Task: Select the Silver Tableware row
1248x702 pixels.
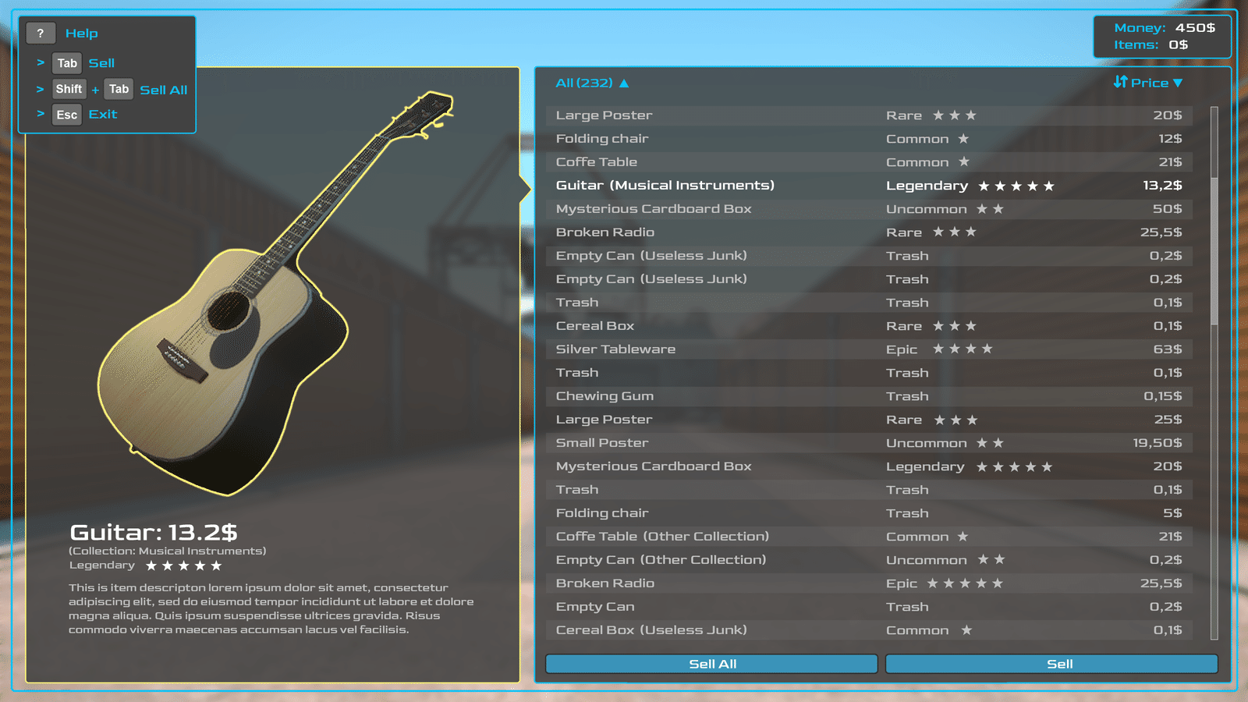Action: coord(869,349)
